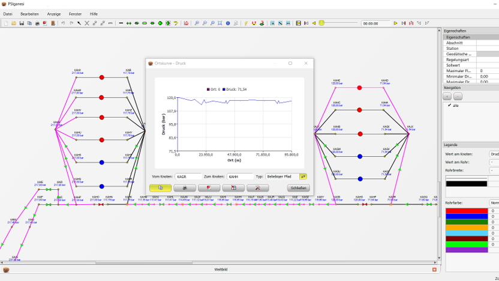This screenshot has width=499, height=281.
Task: Select the green circle compressor tool
Action: click(160, 23)
